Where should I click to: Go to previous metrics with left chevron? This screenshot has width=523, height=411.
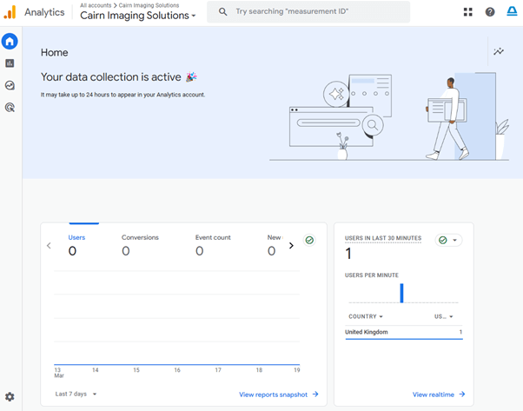(49, 246)
